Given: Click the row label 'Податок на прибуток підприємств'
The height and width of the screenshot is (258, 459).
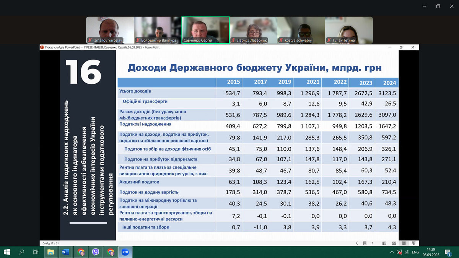Looking at the screenshot, I should 161,159.
